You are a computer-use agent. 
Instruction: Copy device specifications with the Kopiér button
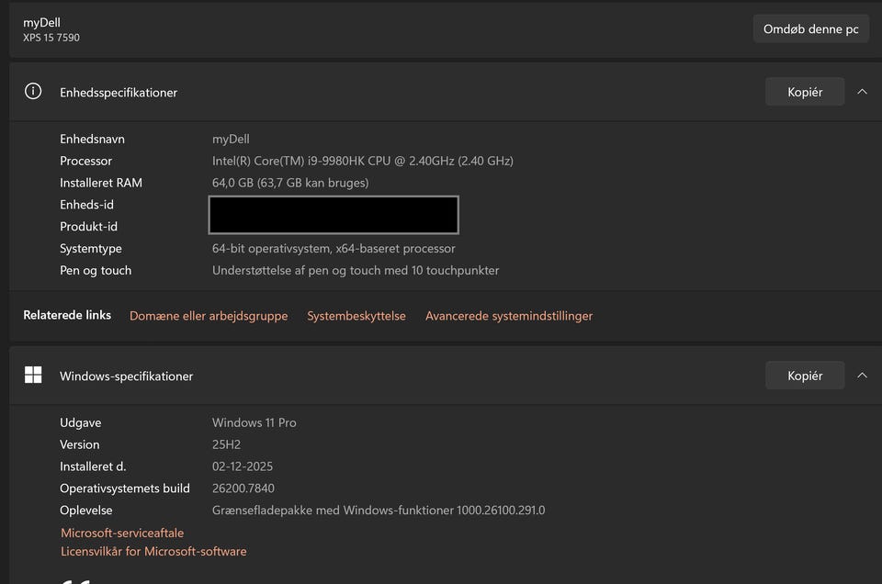[x=804, y=92]
